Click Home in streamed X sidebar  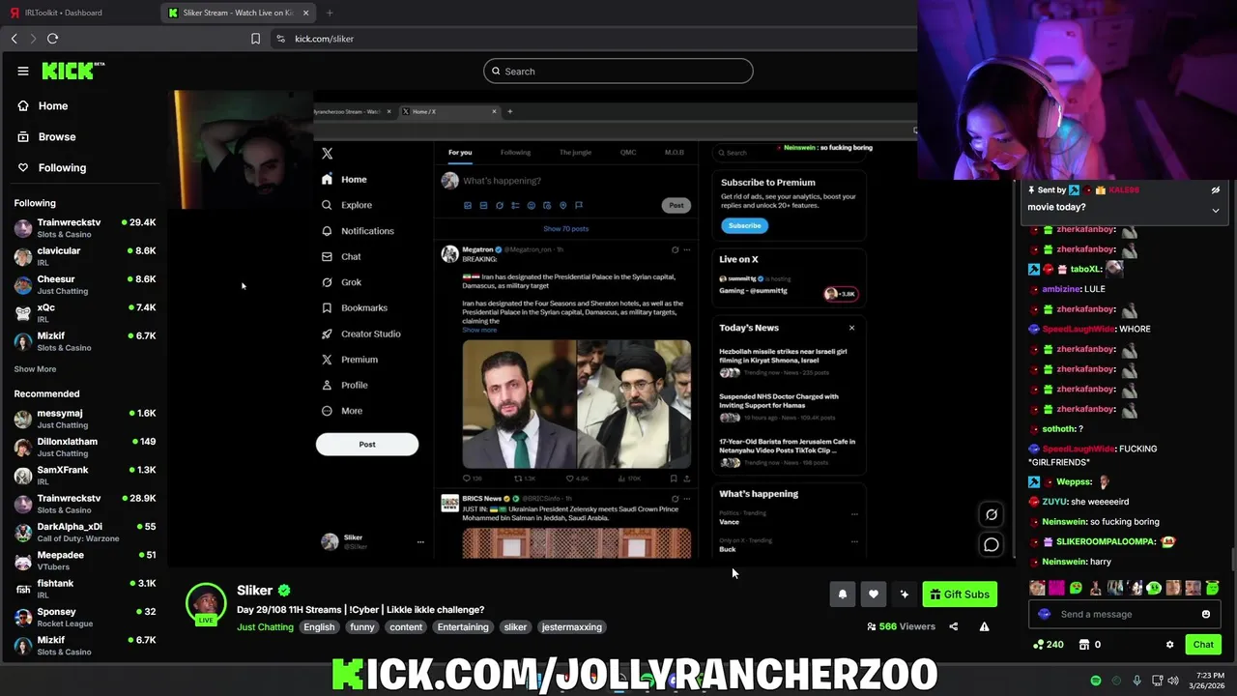point(344,179)
